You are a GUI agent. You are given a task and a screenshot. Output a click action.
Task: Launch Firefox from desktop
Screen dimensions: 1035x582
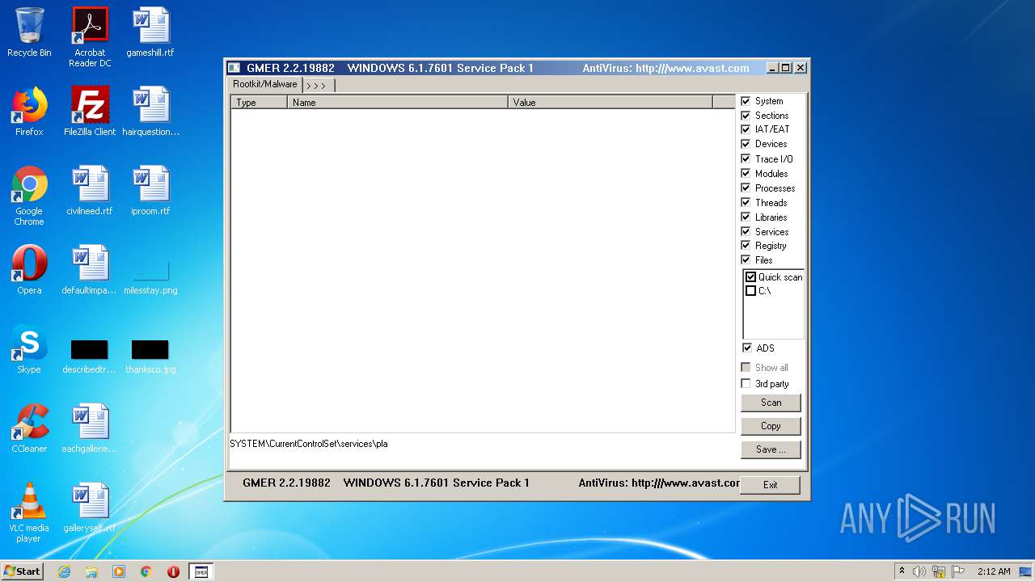(29, 112)
